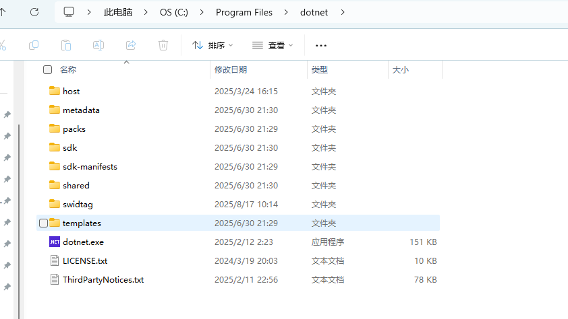Image resolution: width=568 pixels, height=319 pixels.
Task: Open the three-dots more options menu
Action: point(321,45)
